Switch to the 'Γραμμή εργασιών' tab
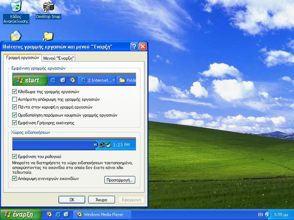 22,58
